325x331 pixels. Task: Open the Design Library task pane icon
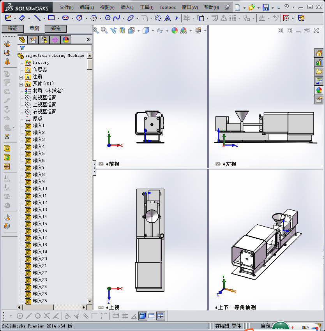pyautogui.click(x=319, y=62)
